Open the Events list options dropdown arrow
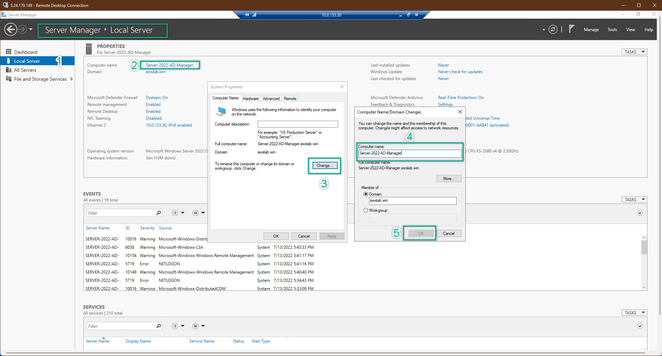 pyautogui.click(x=183, y=213)
